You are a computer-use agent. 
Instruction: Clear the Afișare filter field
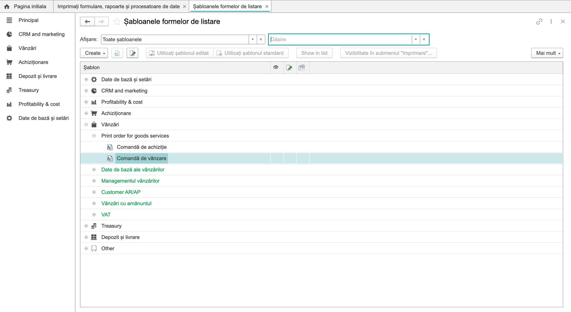coord(261,39)
